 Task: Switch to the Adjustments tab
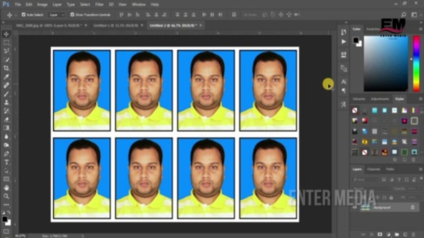[380, 99]
